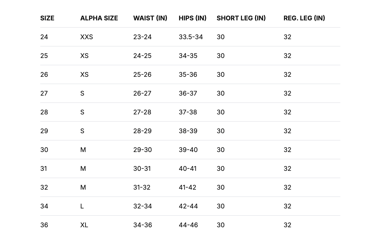Click the SIZE column header

point(47,18)
